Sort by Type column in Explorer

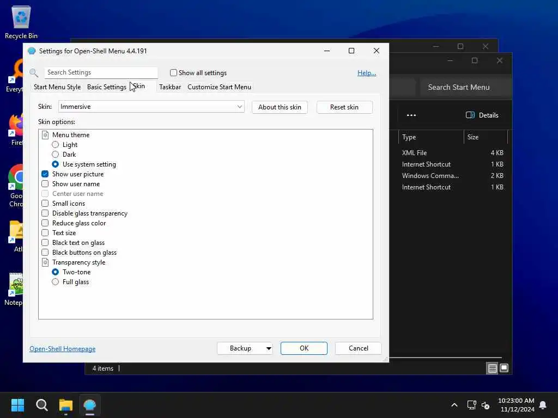[x=431, y=137]
